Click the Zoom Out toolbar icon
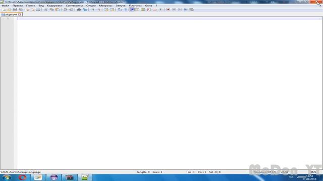This screenshot has height=181, width=323. tap(98, 10)
